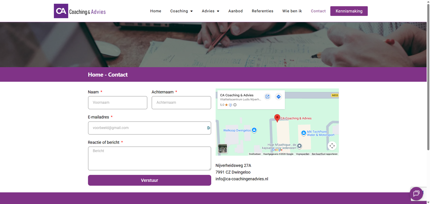The width and height of the screenshot is (430, 204).
Task: Focus the E-mailadres input field
Action: (149, 128)
